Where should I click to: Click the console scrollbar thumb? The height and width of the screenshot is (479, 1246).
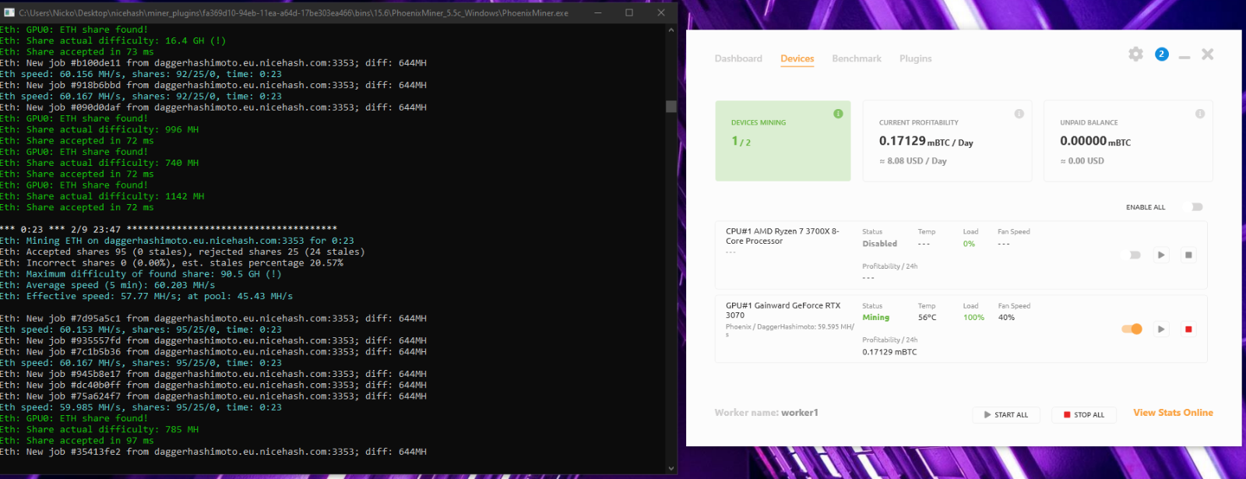click(x=671, y=106)
